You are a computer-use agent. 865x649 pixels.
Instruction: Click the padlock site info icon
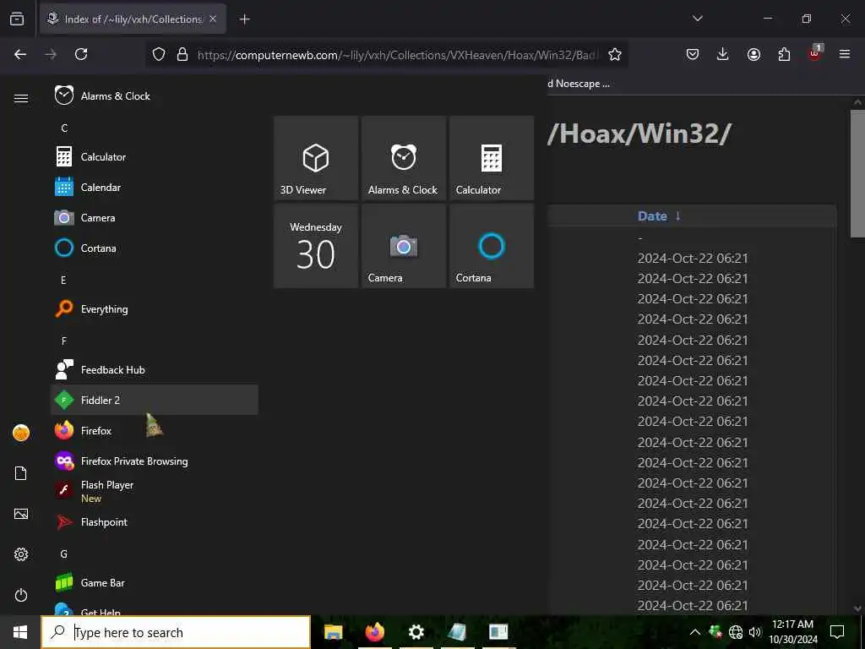coord(182,55)
